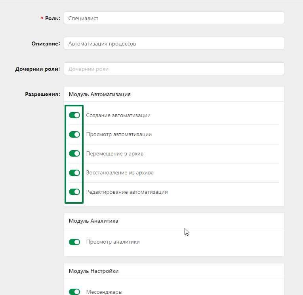Click the Описание text field

(x=174, y=43)
